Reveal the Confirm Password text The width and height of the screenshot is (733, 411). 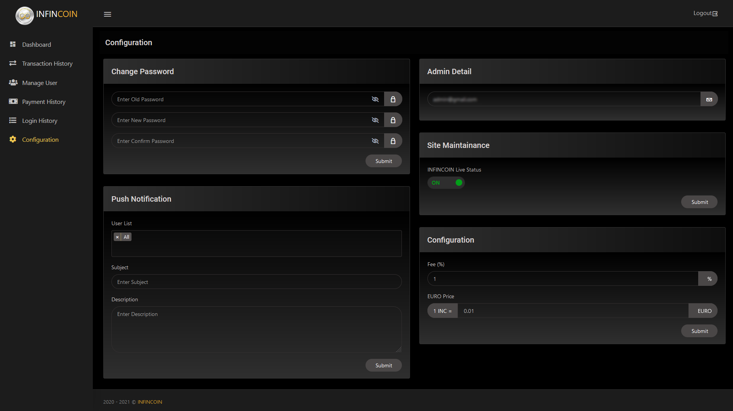click(375, 141)
